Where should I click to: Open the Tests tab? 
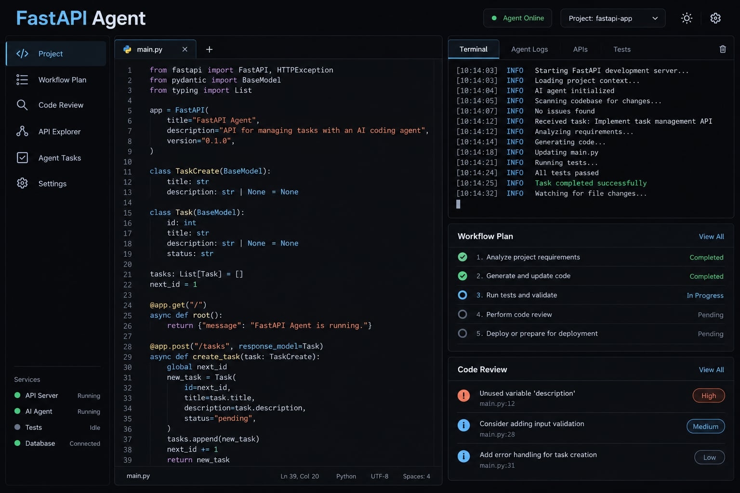[x=622, y=49]
